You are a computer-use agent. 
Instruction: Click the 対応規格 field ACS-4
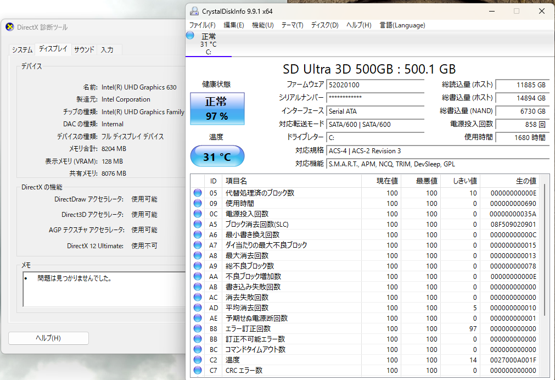point(438,151)
